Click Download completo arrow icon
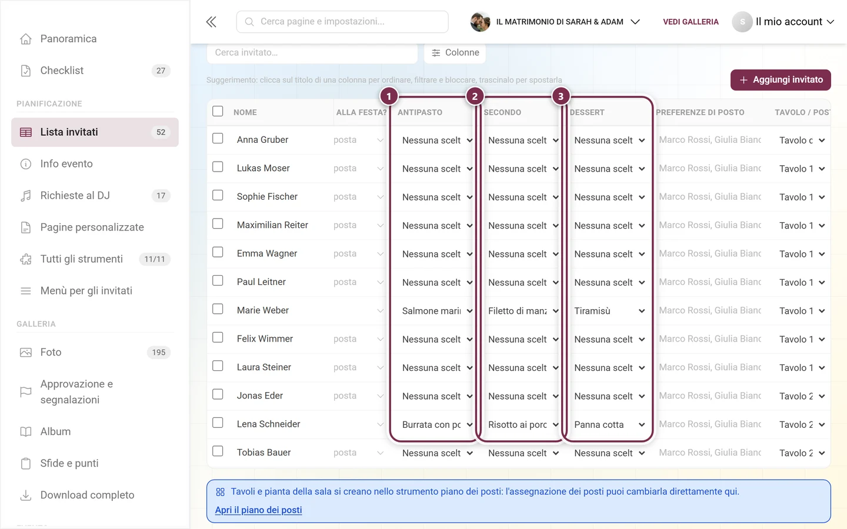 (x=26, y=495)
